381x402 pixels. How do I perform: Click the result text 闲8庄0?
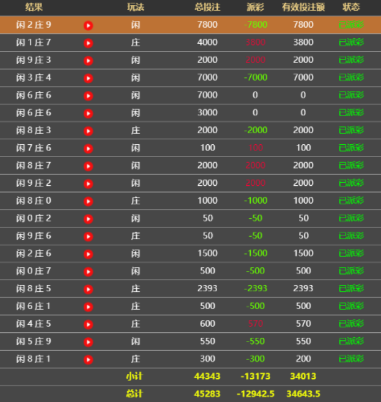click(34, 201)
